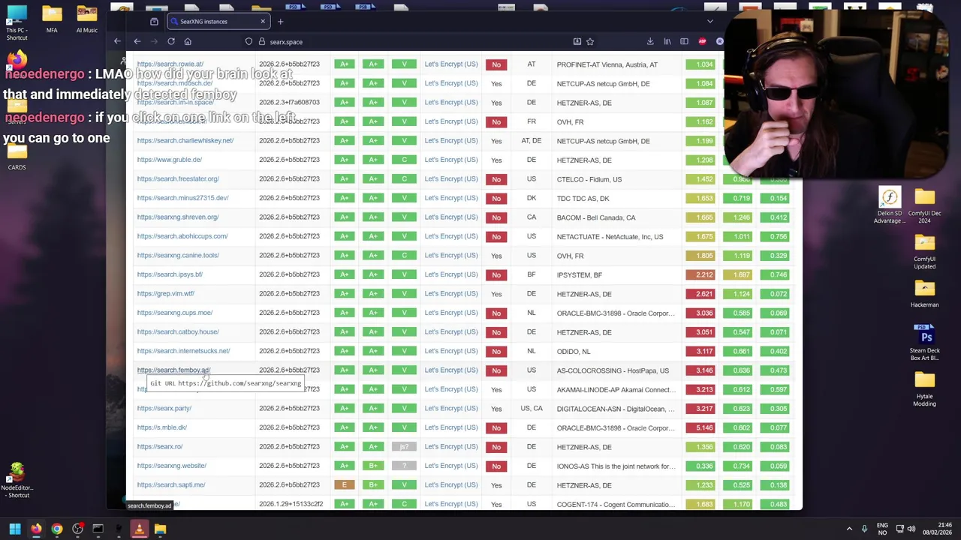Visit https://search.internetsucks.net/ link

tap(183, 351)
